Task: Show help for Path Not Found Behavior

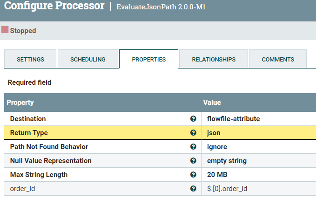Action: point(193,147)
